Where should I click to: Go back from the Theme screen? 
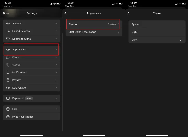(128, 13)
